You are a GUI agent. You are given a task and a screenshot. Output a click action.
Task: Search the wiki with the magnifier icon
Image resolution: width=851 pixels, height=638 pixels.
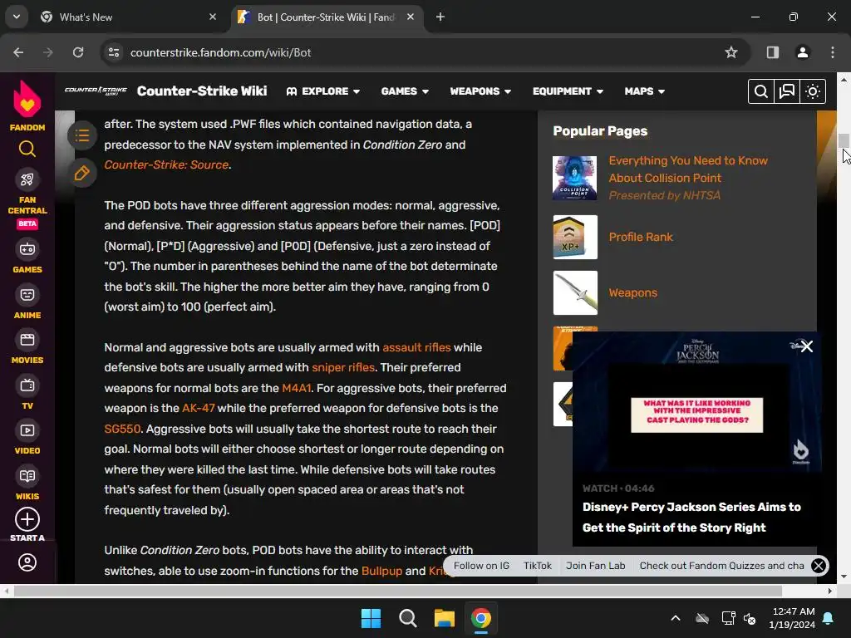pos(761,91)
